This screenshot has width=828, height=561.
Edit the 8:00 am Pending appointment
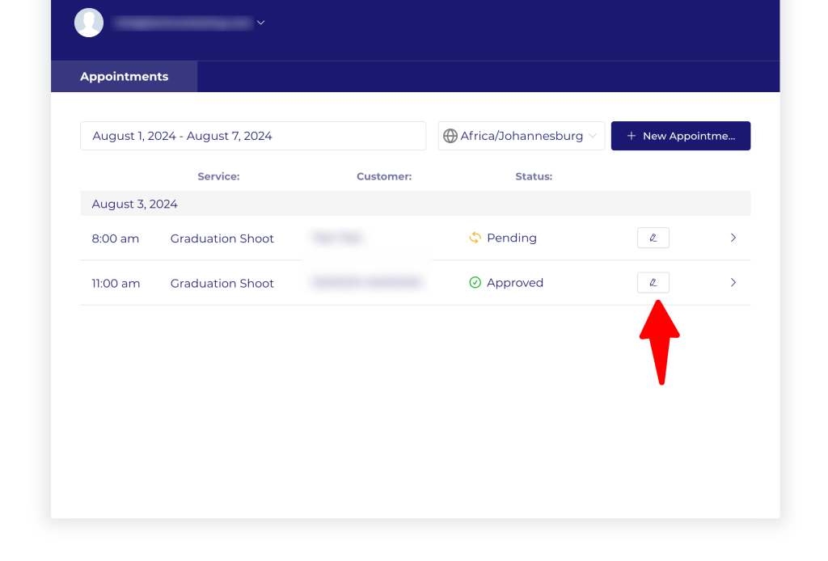coord(653,238)
